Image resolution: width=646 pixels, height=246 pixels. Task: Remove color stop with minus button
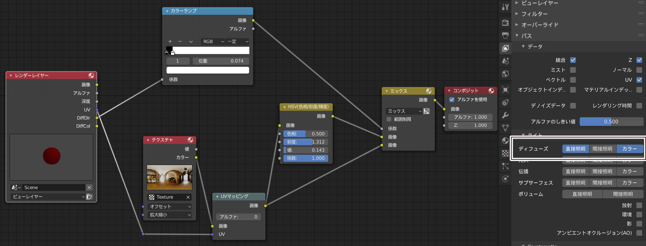[180, 41]
